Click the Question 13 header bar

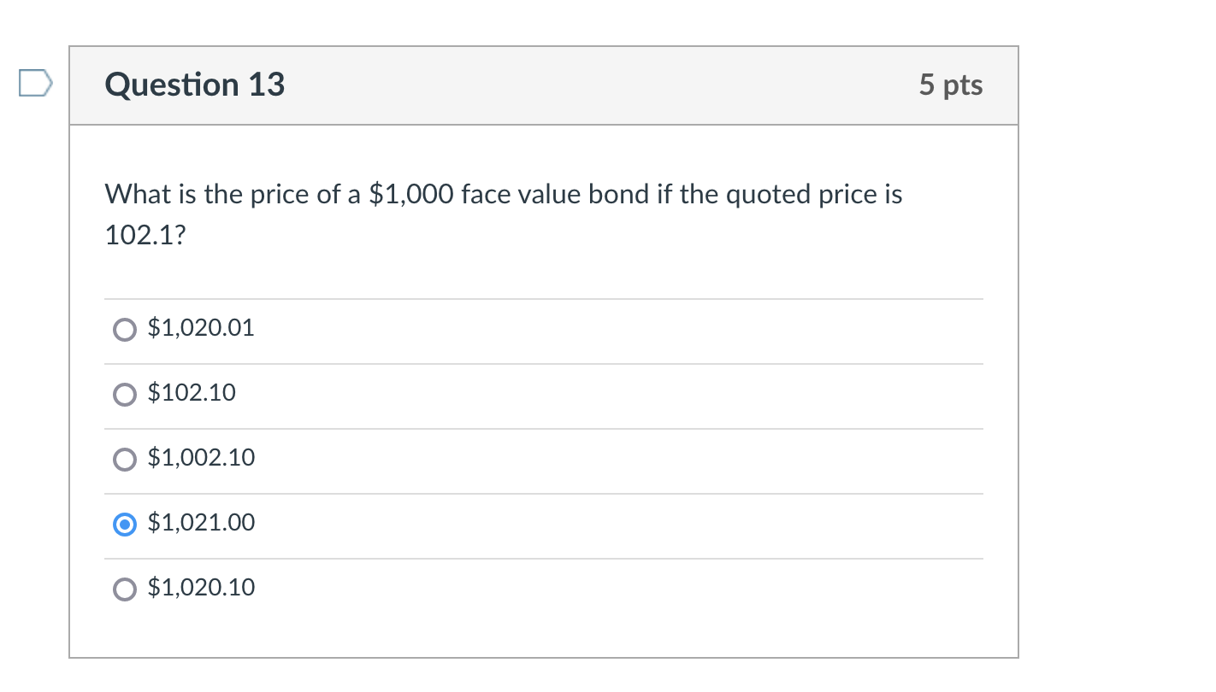[544, 85]
